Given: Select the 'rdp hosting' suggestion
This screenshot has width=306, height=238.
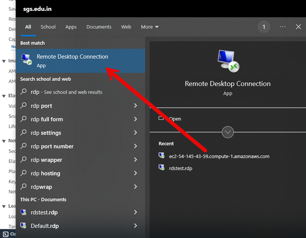Looking at the screenshot, I should (80, 173).
